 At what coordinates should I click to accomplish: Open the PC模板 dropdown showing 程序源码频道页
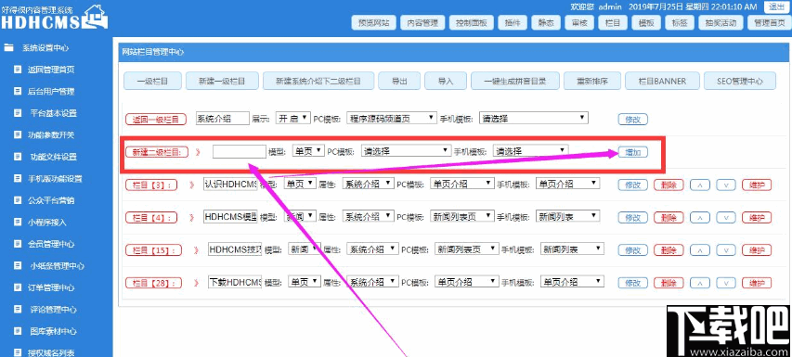point(392,119)
